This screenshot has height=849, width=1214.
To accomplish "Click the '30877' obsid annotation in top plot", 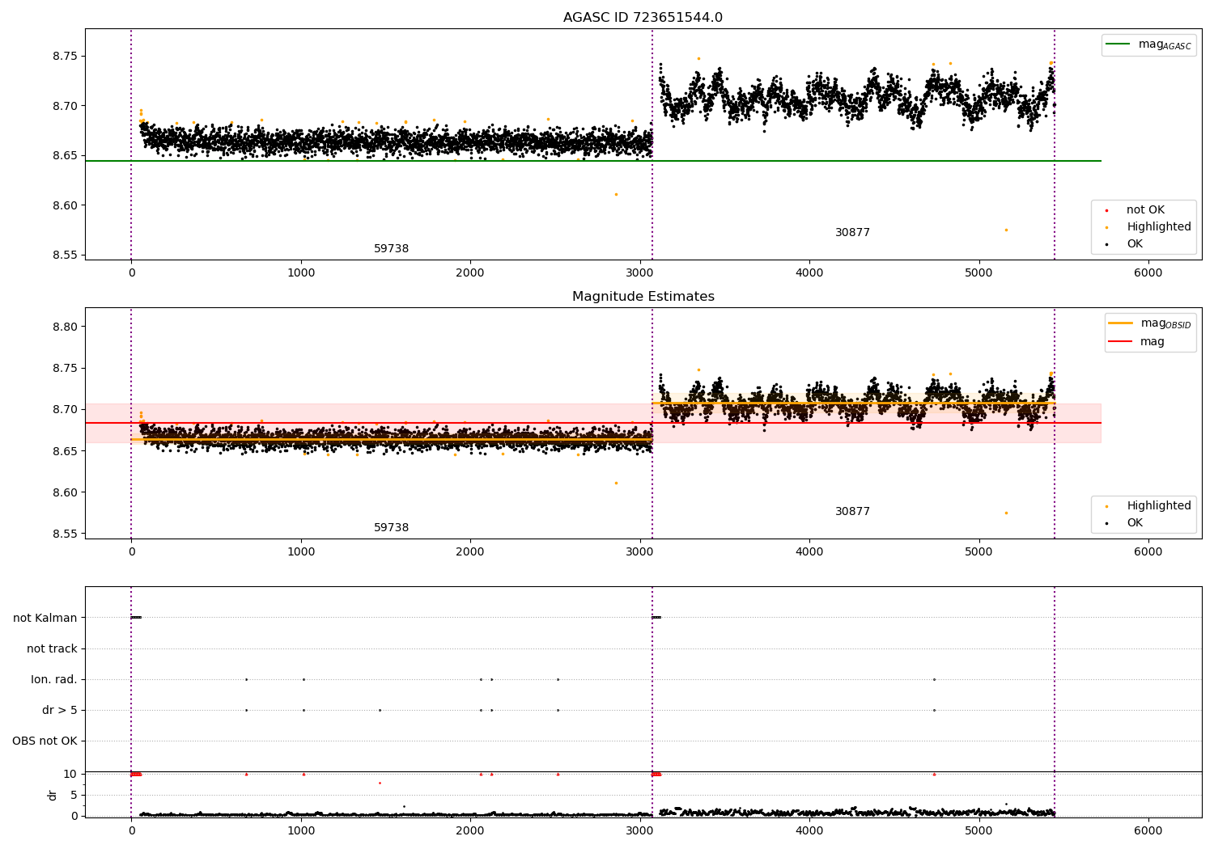I will (x=852, y=233).
